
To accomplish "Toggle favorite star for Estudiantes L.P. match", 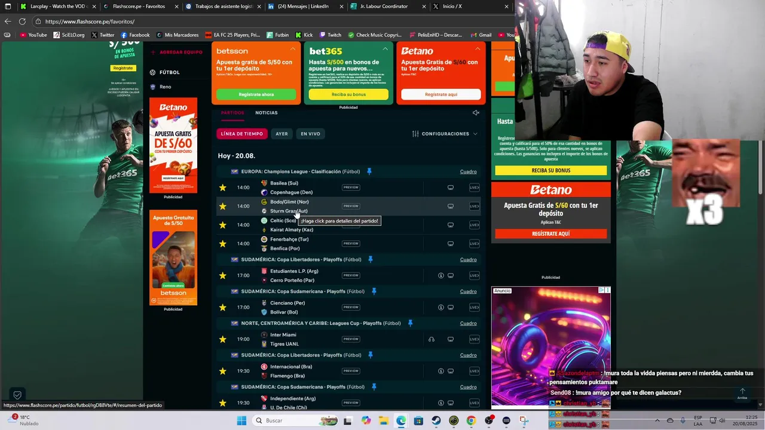I will pyautogui.click(x=223, y=275).
